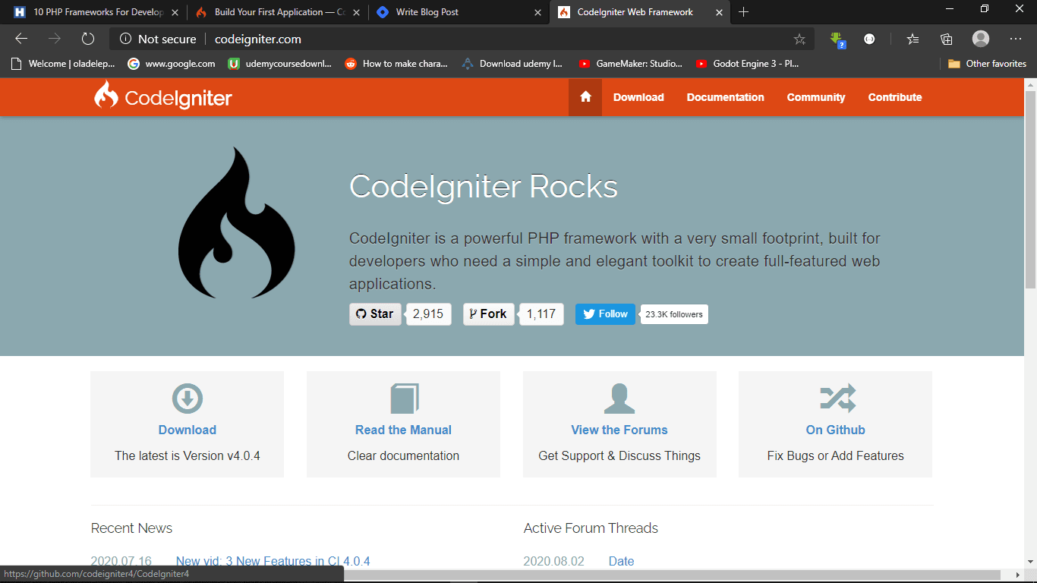This screenshot has height=583, width=1037.
Task: Open the GameMaker: Studio bookmark
Action: [630, 64]
